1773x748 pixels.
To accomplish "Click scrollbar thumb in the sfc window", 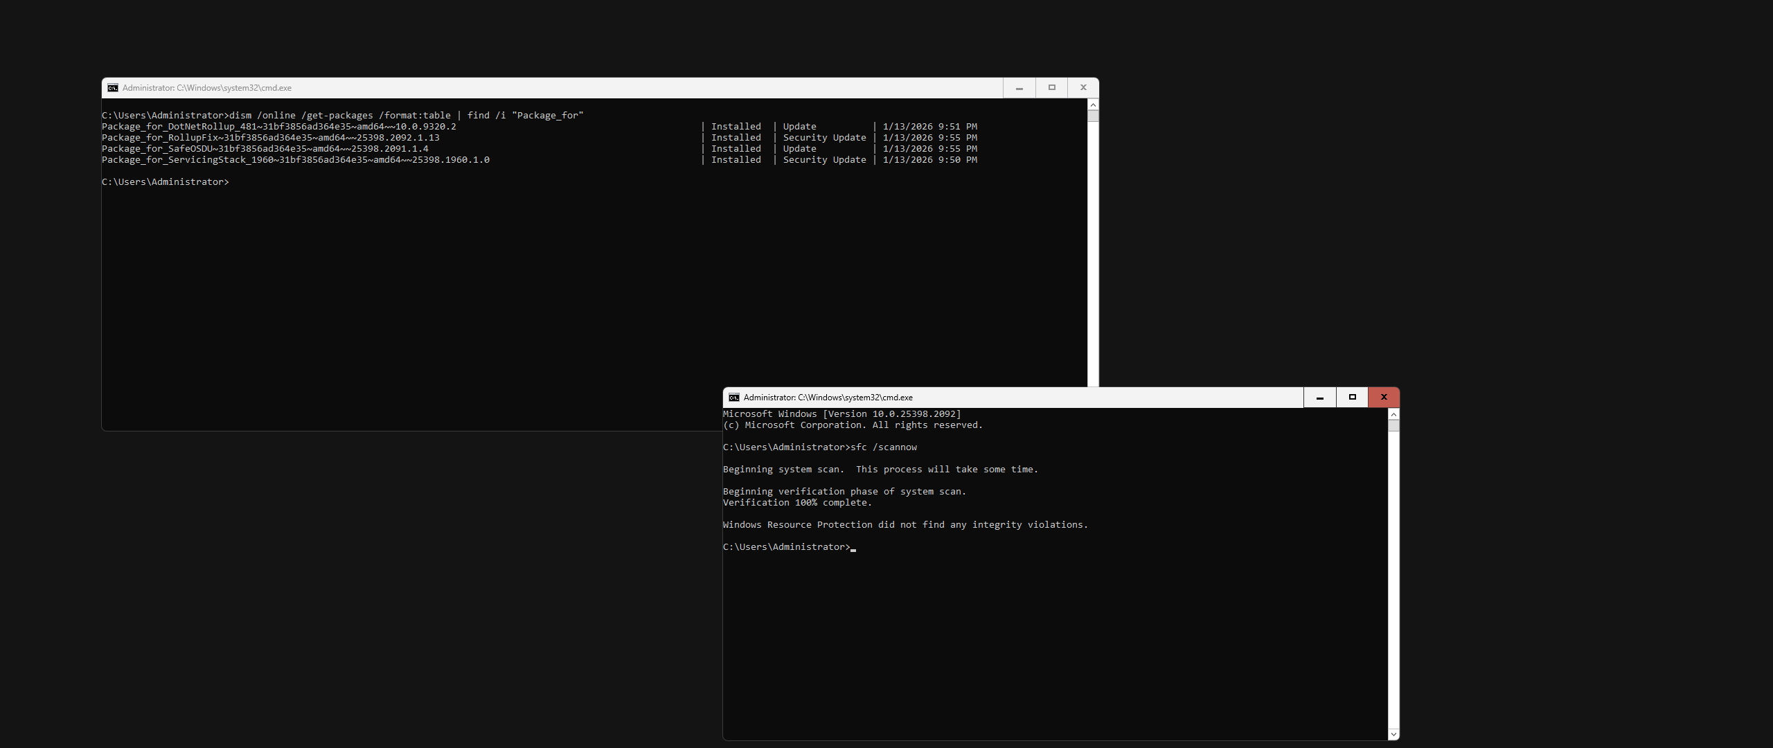I will coord(1393,425).
